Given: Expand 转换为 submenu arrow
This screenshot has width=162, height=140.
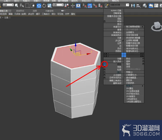Looking at the screenshot, I should [x=143, y=86].
